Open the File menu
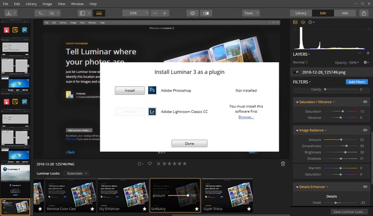This screenshot has height=216, width=373. pyautogui.click(x=5, y=4)
